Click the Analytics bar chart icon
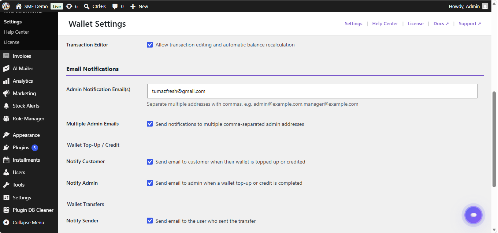The height and width of the screenshot is (233, 498). 6,81
